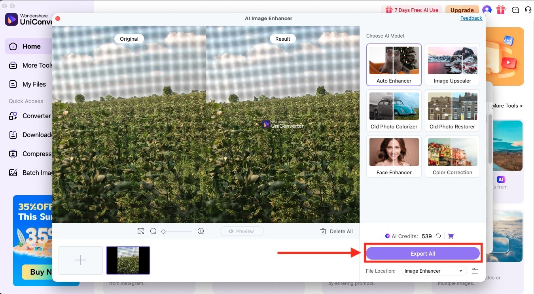Click the zoom out magnifier icon
This screenshot has height=294, width=534.
[153, 231]
